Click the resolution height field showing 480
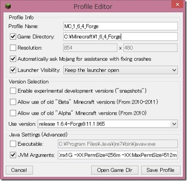 click(150, 48)
